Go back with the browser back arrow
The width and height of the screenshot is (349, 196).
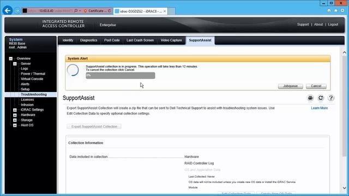[x=8, y=10]
